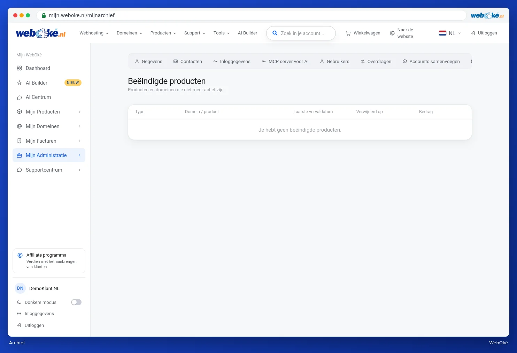Click the AI Builder star icon
The width and height of the screenshot is (517, 353).
pyautogui.click(x=19, y=83)
